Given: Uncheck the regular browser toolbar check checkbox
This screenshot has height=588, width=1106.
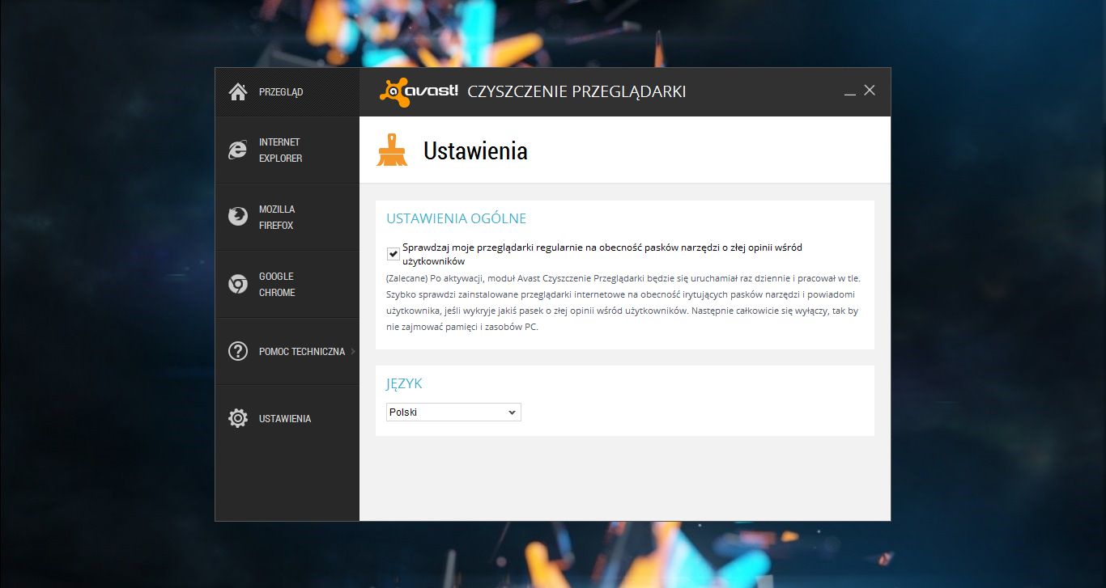Looking at the screenshot, I should (x=393, y=254).
